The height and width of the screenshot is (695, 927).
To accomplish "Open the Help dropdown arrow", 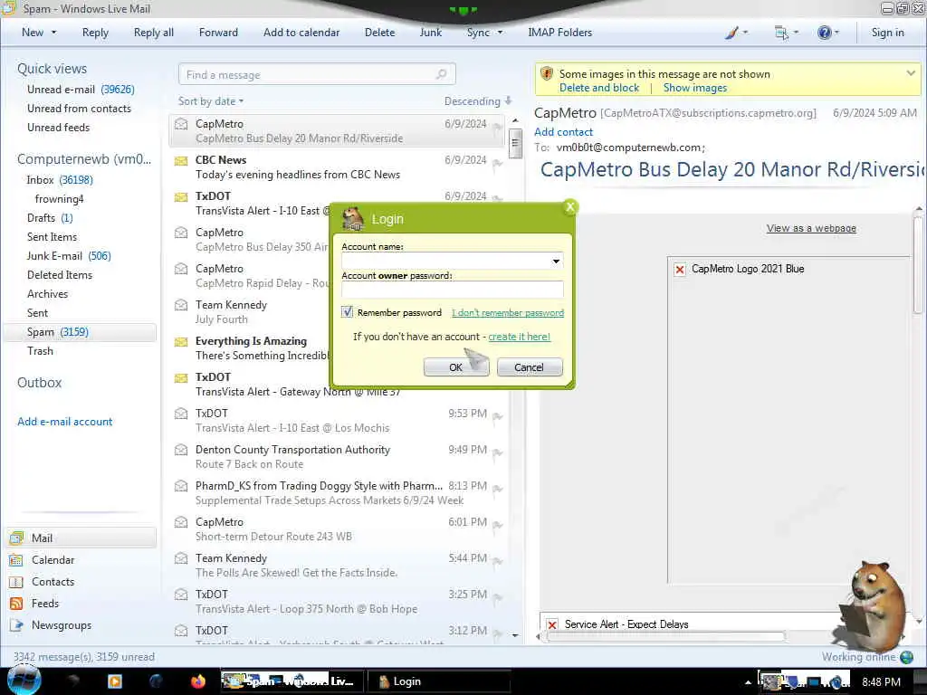I will coord(836,33).
